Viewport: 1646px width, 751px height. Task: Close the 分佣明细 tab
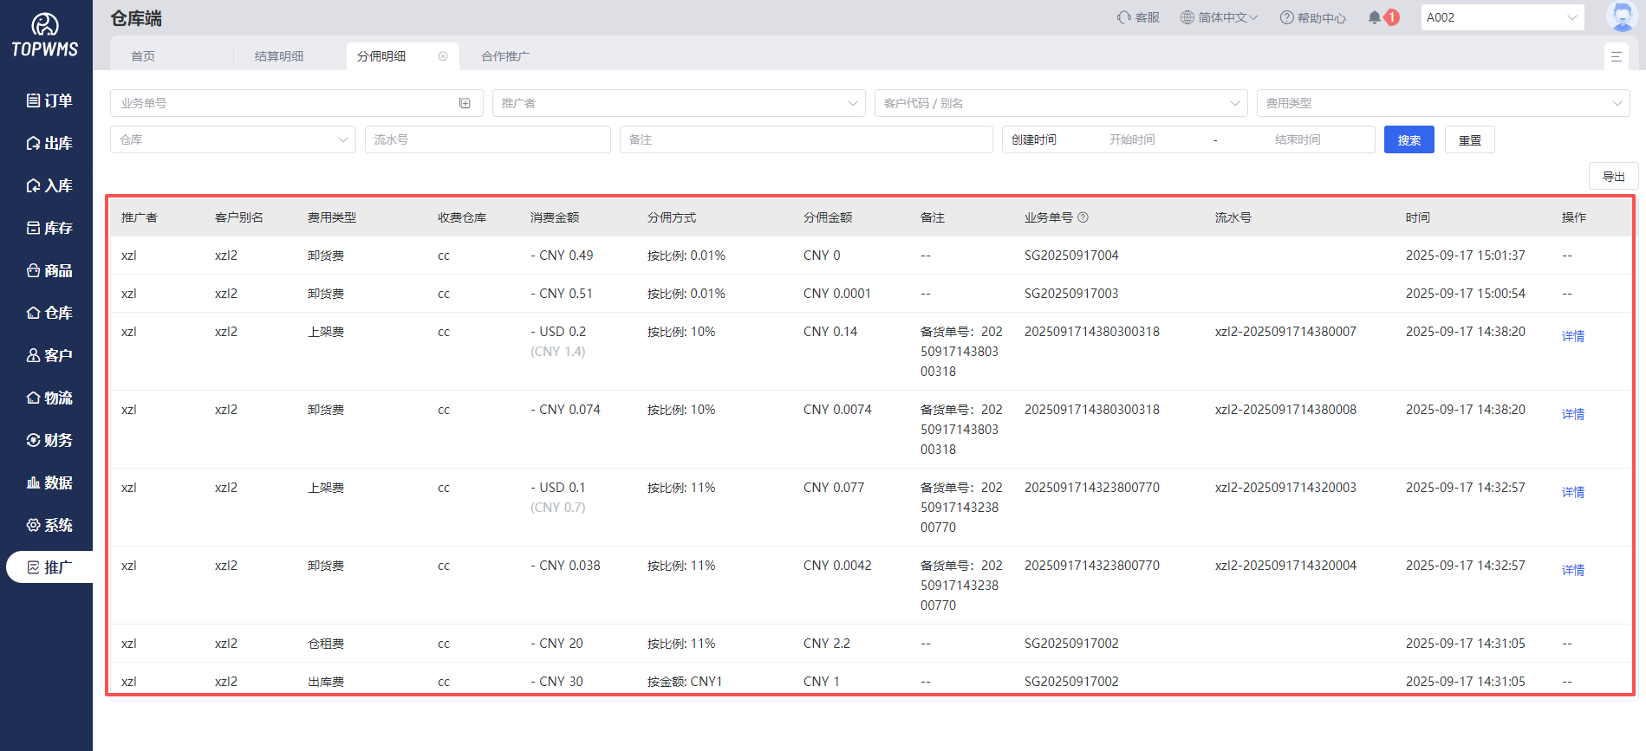[443, 56]
